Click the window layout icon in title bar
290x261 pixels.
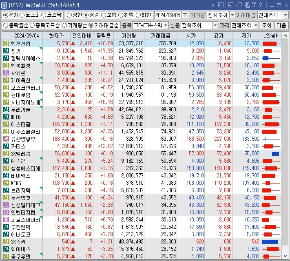(230, 5)
